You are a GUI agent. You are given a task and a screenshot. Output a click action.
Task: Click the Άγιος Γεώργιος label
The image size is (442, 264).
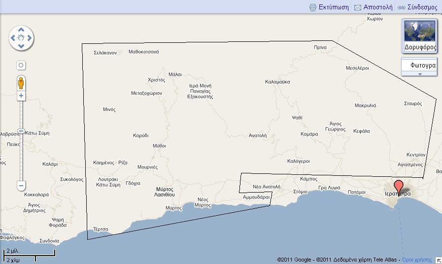coord(335,127)
